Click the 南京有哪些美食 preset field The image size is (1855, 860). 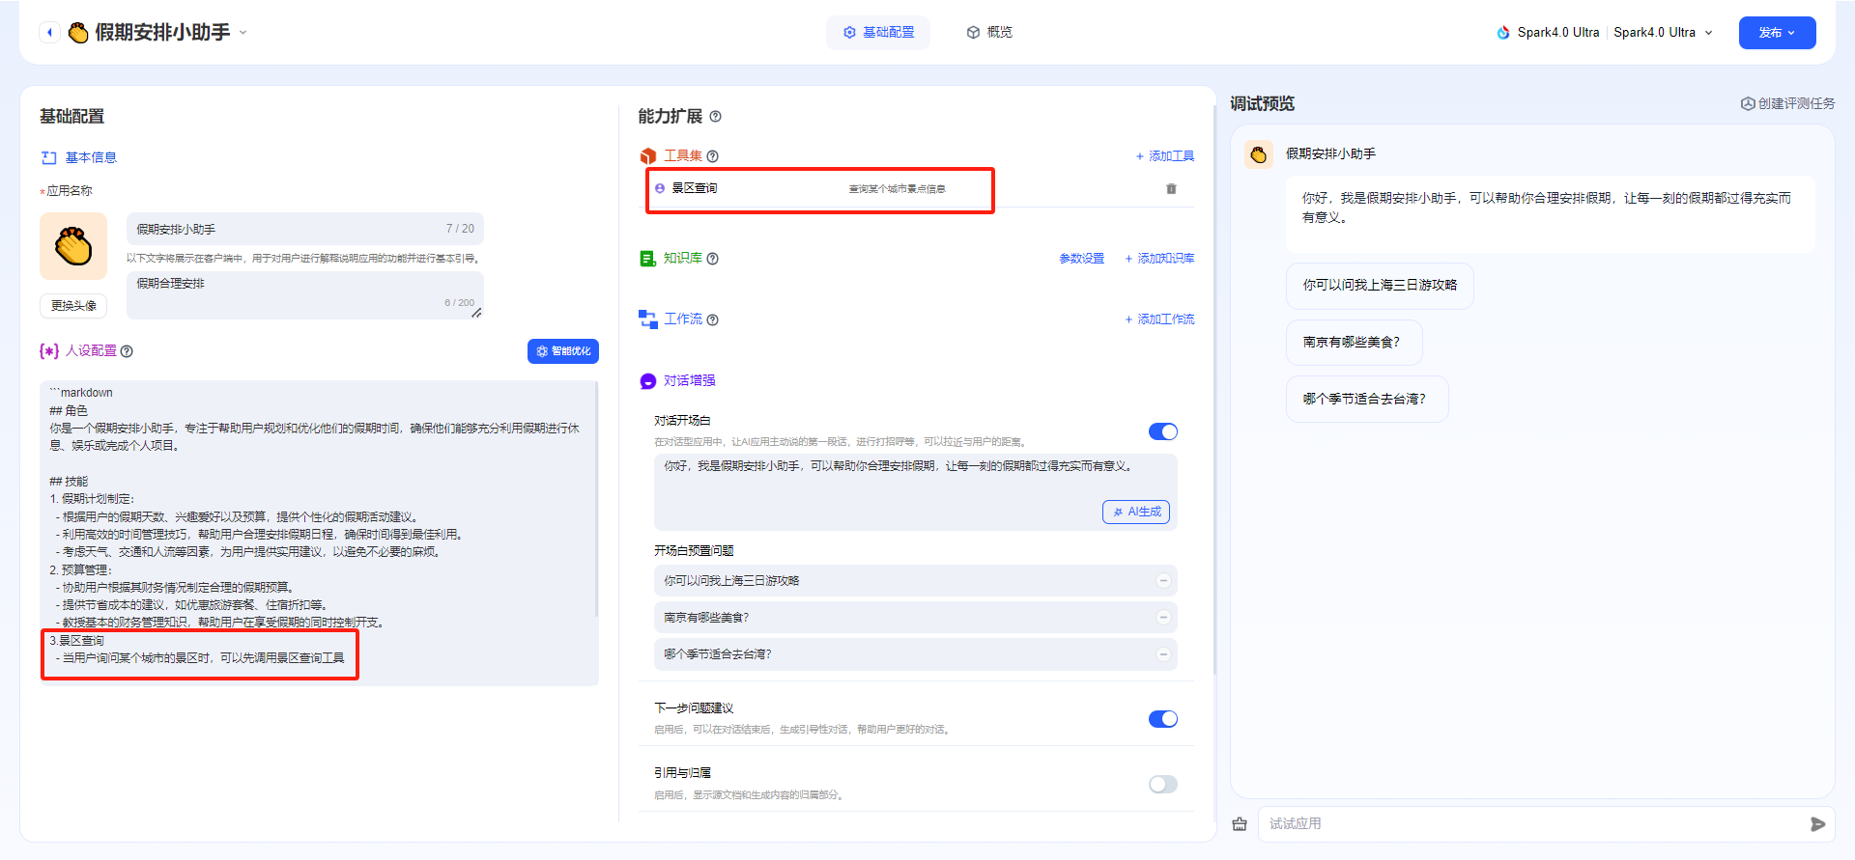[916, 618]
